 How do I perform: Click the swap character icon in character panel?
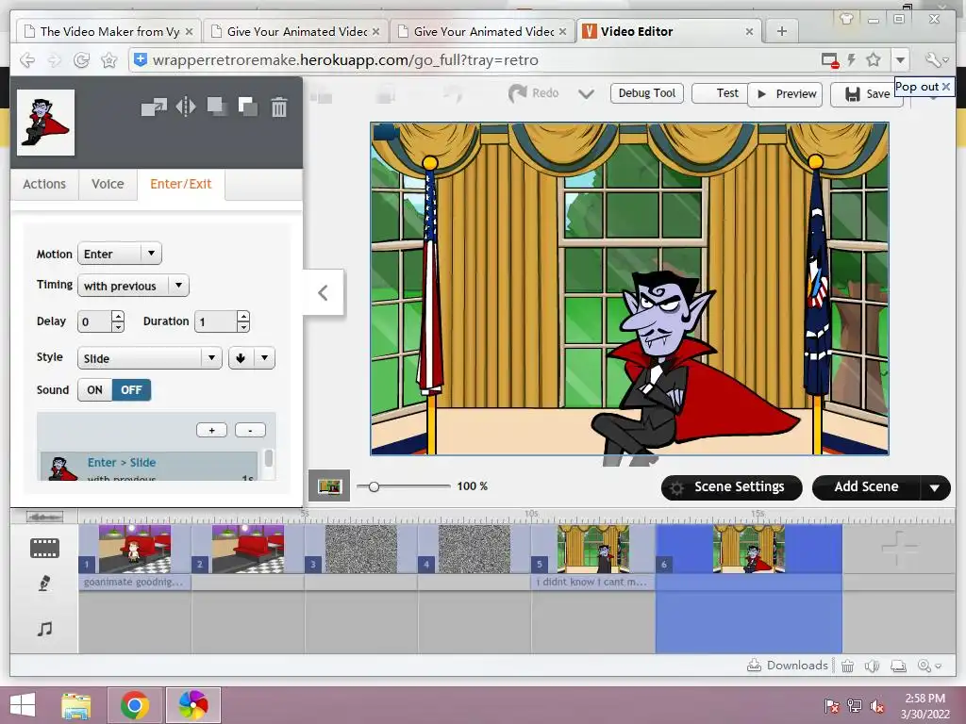pyautogui.click(x=154, y=107)
